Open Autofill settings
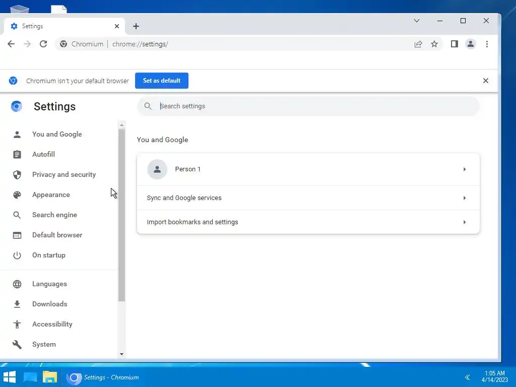The width and height of the screenshot is (516, 387). click(x=43, y=154)
